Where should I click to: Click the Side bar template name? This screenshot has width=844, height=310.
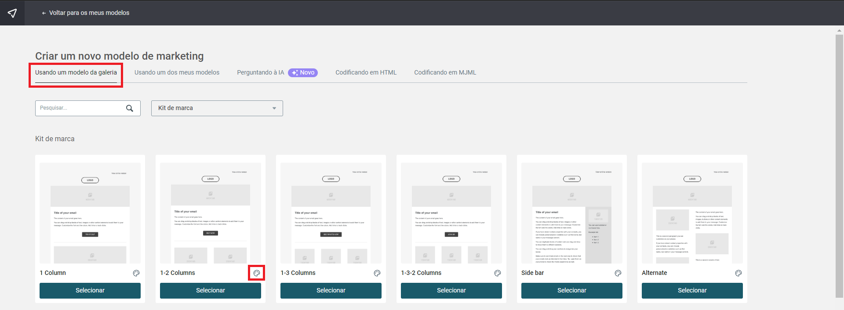tap(532, 273)
